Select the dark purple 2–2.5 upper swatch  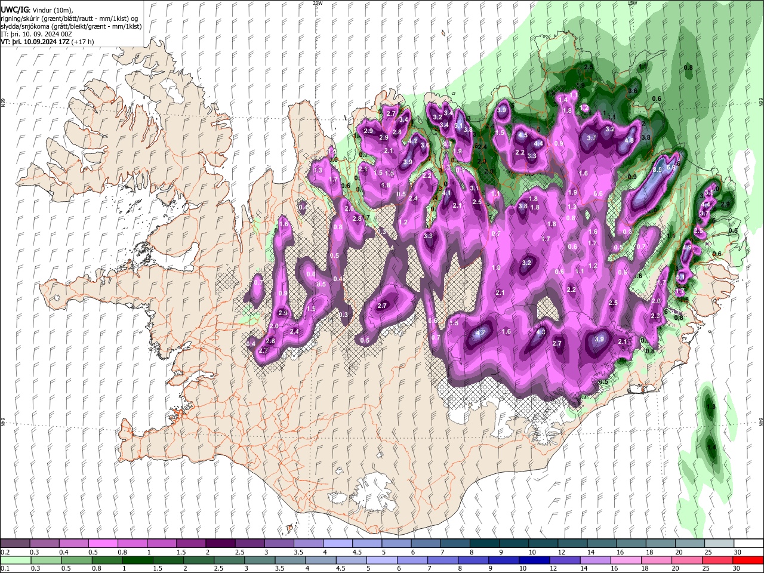pyautogui.click(x=220, y=544)
